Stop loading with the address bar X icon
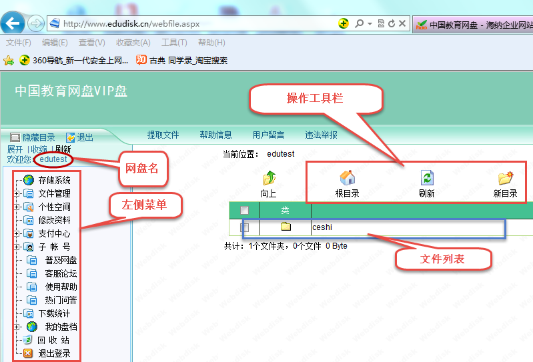 [x=402, y=23]
